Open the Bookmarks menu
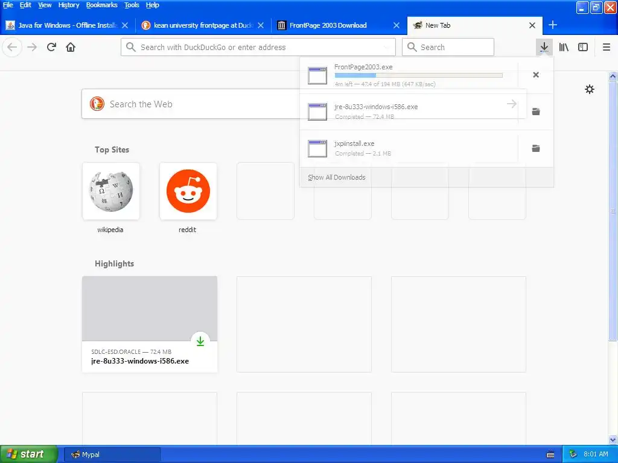Image resolution: width=618 pixels, height=463 pixels. [101, 5]
